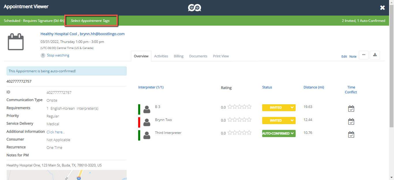The width and height of the screenshot is (394, 180).
Task: Click the Stop watching link
Action: [58, 55]
